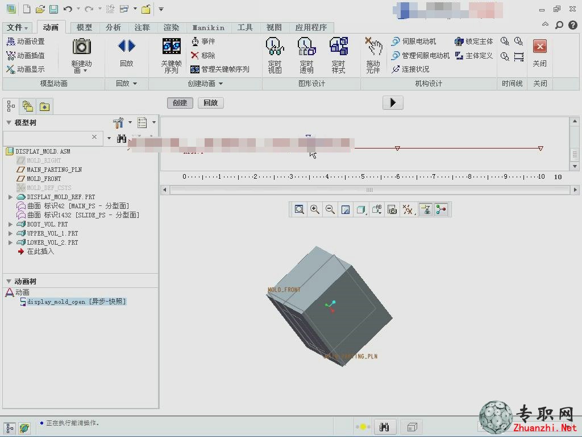Switch to 创建 create mode
The image size is (582, 437).
pos(180,103)
